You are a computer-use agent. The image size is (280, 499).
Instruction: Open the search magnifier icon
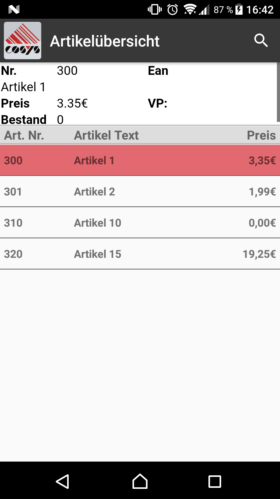(261, 41)
